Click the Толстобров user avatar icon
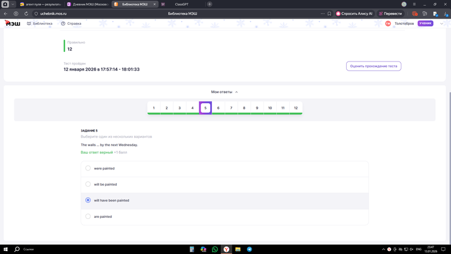The width and height of the screenshot is (451, 254). (x=388, y=24)
